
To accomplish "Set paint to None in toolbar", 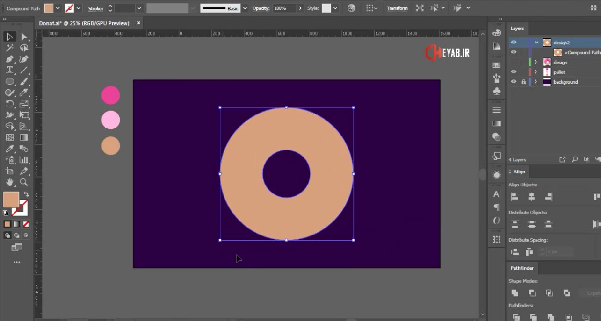I will (x=26, y=224).
